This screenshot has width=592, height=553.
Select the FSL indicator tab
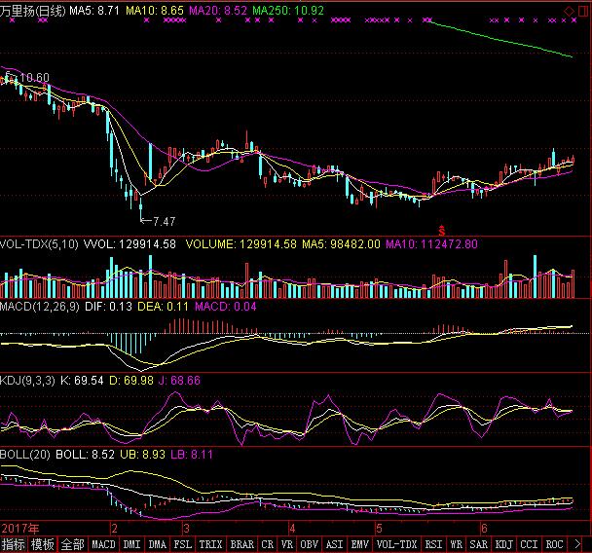pyautogui.click(x=182, y=544)
